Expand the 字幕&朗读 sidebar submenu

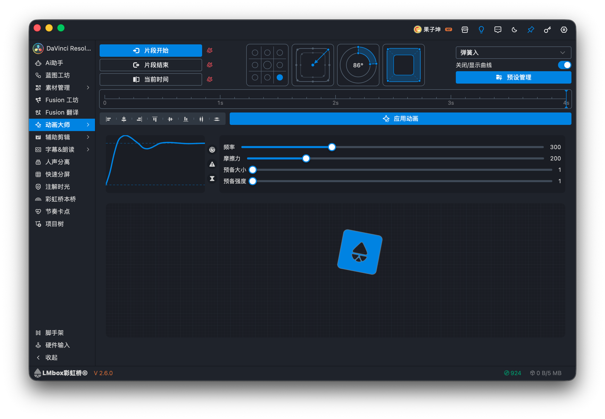[x=88, y=150]
